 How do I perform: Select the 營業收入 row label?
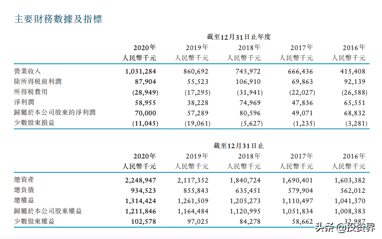[x=27, y=71]
